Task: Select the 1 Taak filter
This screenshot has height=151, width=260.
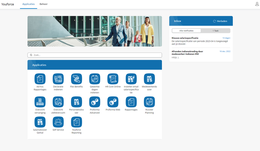Action: click(215, 31)
